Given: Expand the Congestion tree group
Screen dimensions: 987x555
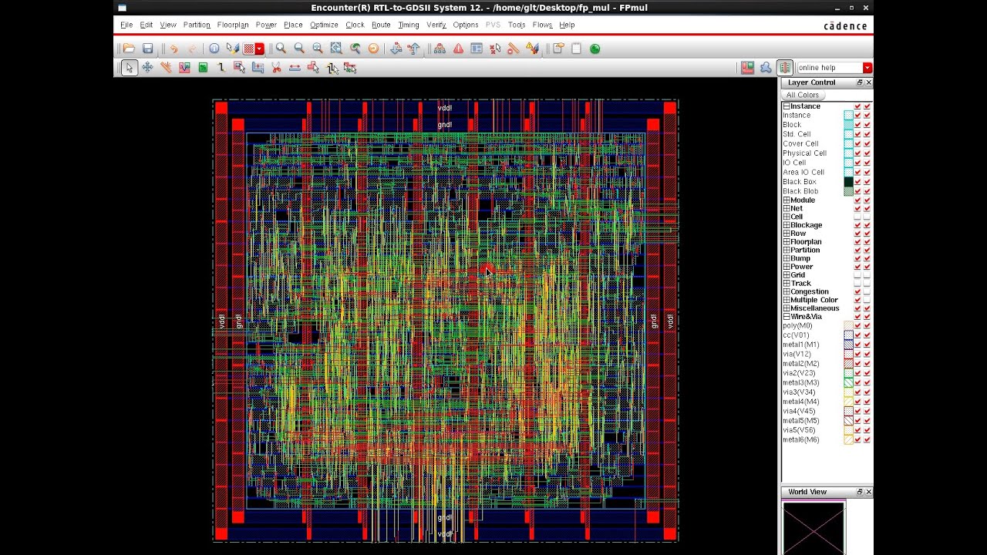Looking at the screenshot, I should coord(787,292).
